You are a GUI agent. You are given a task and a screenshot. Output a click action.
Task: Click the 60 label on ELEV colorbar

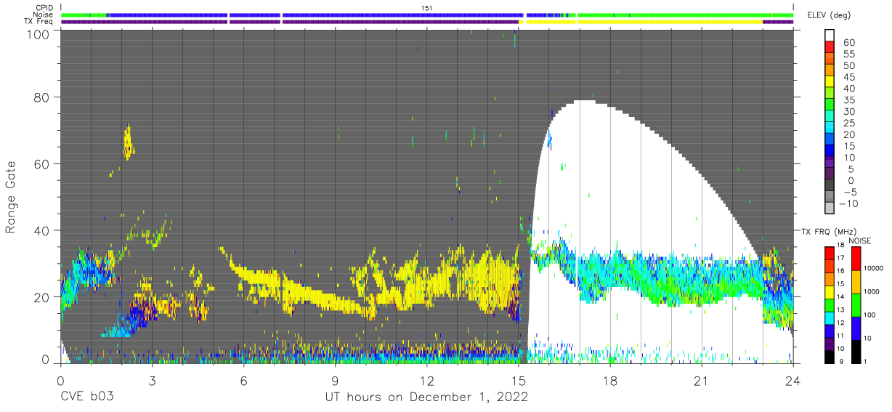coord(848,43)
